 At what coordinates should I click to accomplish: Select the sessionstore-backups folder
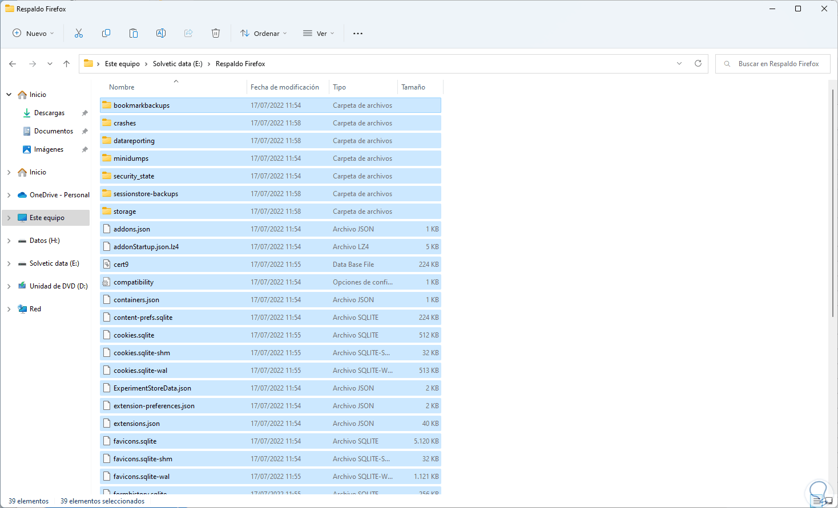(271, 193)
